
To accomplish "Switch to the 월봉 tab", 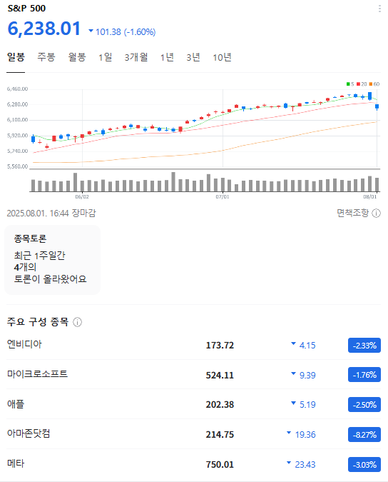I will coord(77,57).
